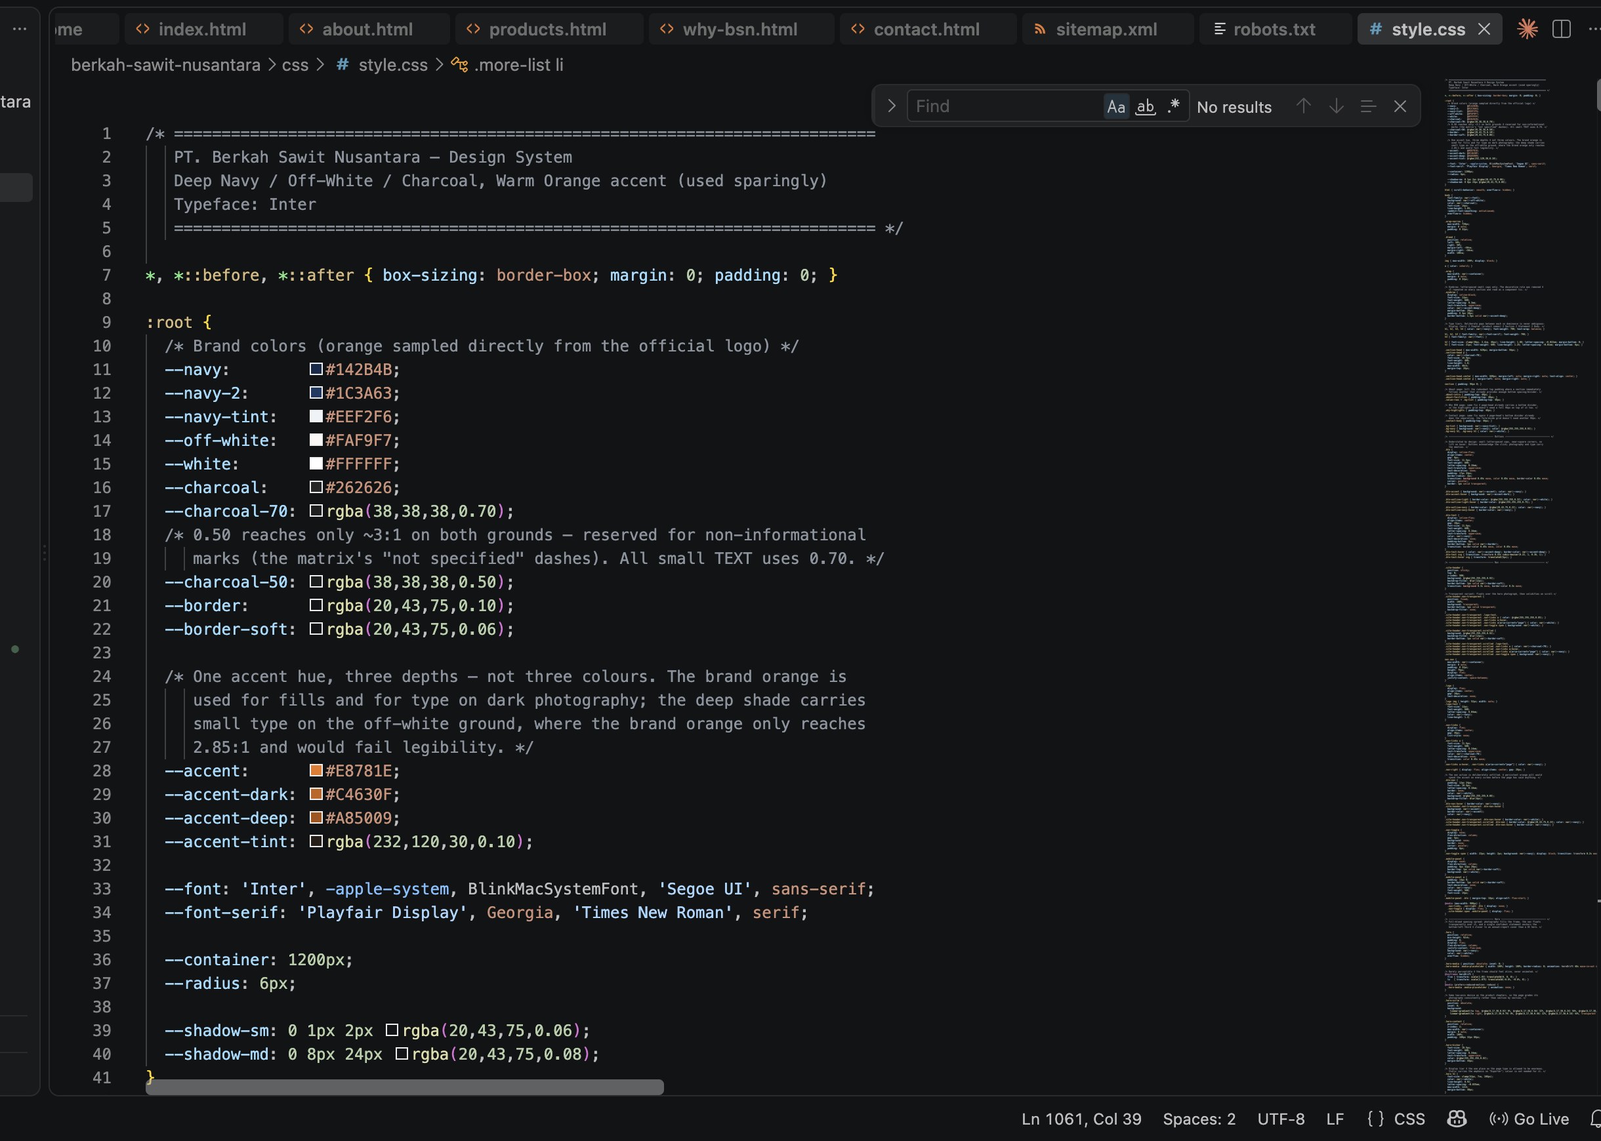Switch to why-bsn.html tab
This screenshot has height=1141, width=1601.
pos(741,29)
